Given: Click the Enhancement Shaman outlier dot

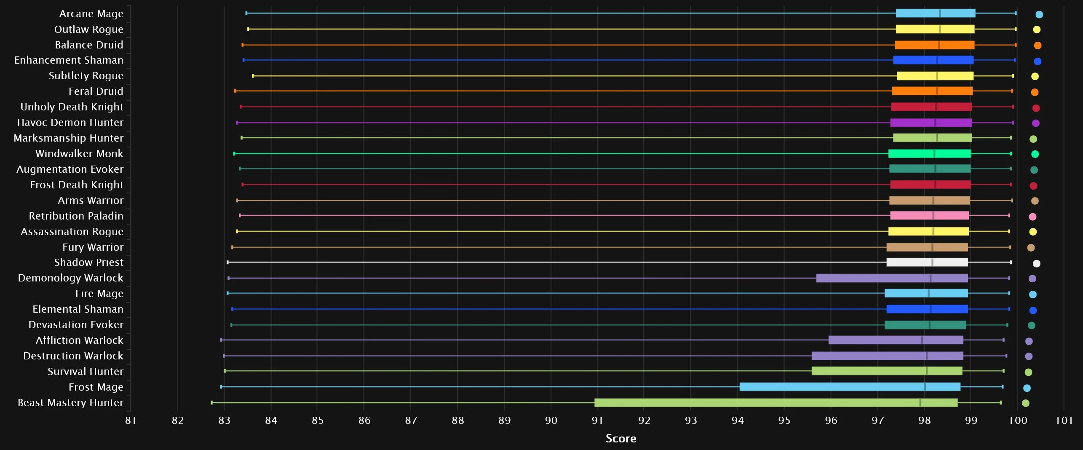Looking at the screenshot, I should pos(1038,62).
